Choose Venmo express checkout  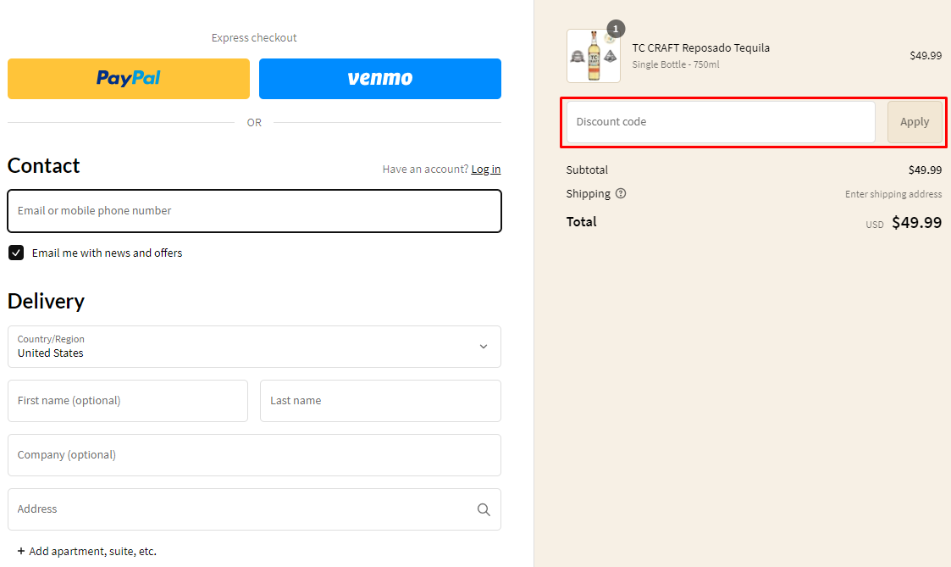click(x=379, y=79)
